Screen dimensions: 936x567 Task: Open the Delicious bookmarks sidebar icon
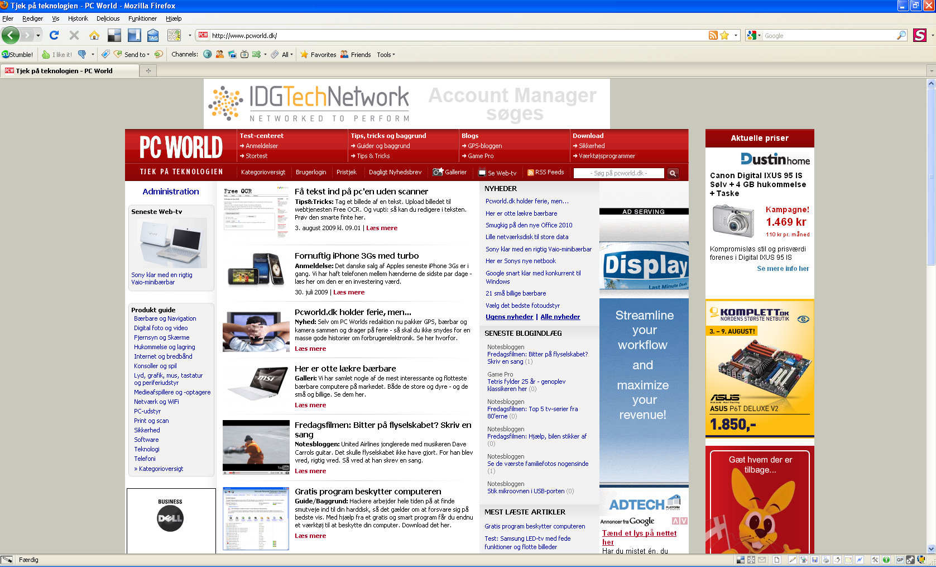pyautogui.click(x=134, y=35)
